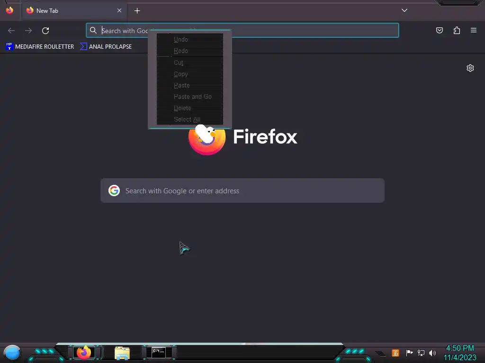
Task: Open a new tab with plus button
Action: pos(137,11)
